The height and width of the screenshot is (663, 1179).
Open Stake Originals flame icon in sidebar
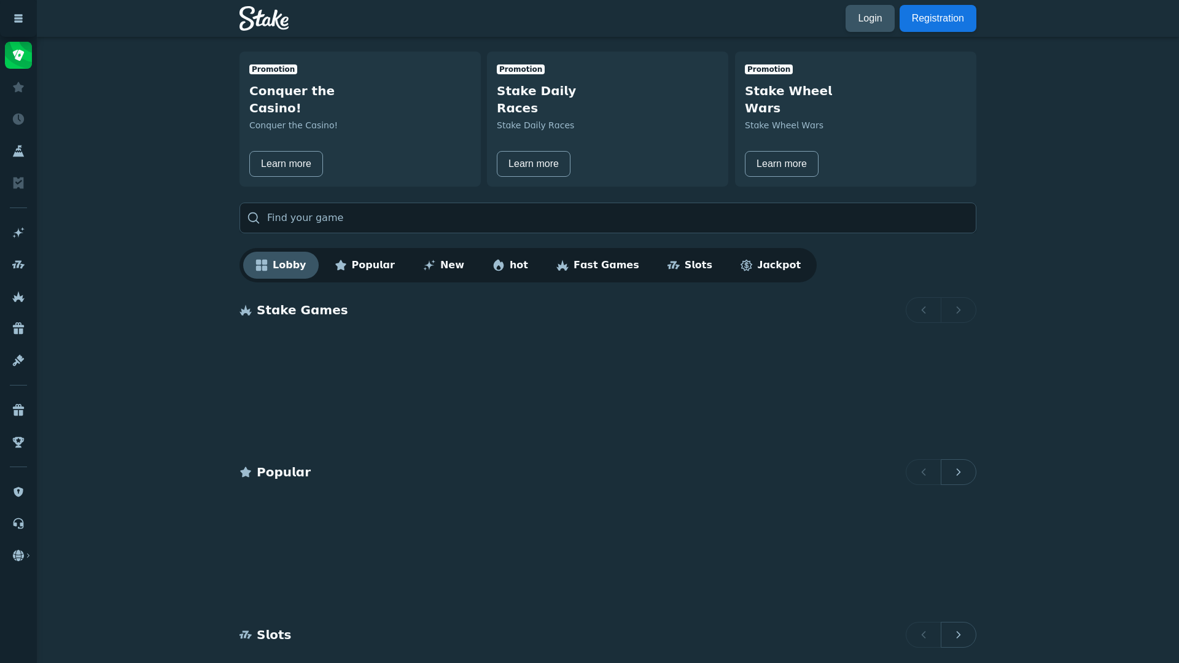18,297
